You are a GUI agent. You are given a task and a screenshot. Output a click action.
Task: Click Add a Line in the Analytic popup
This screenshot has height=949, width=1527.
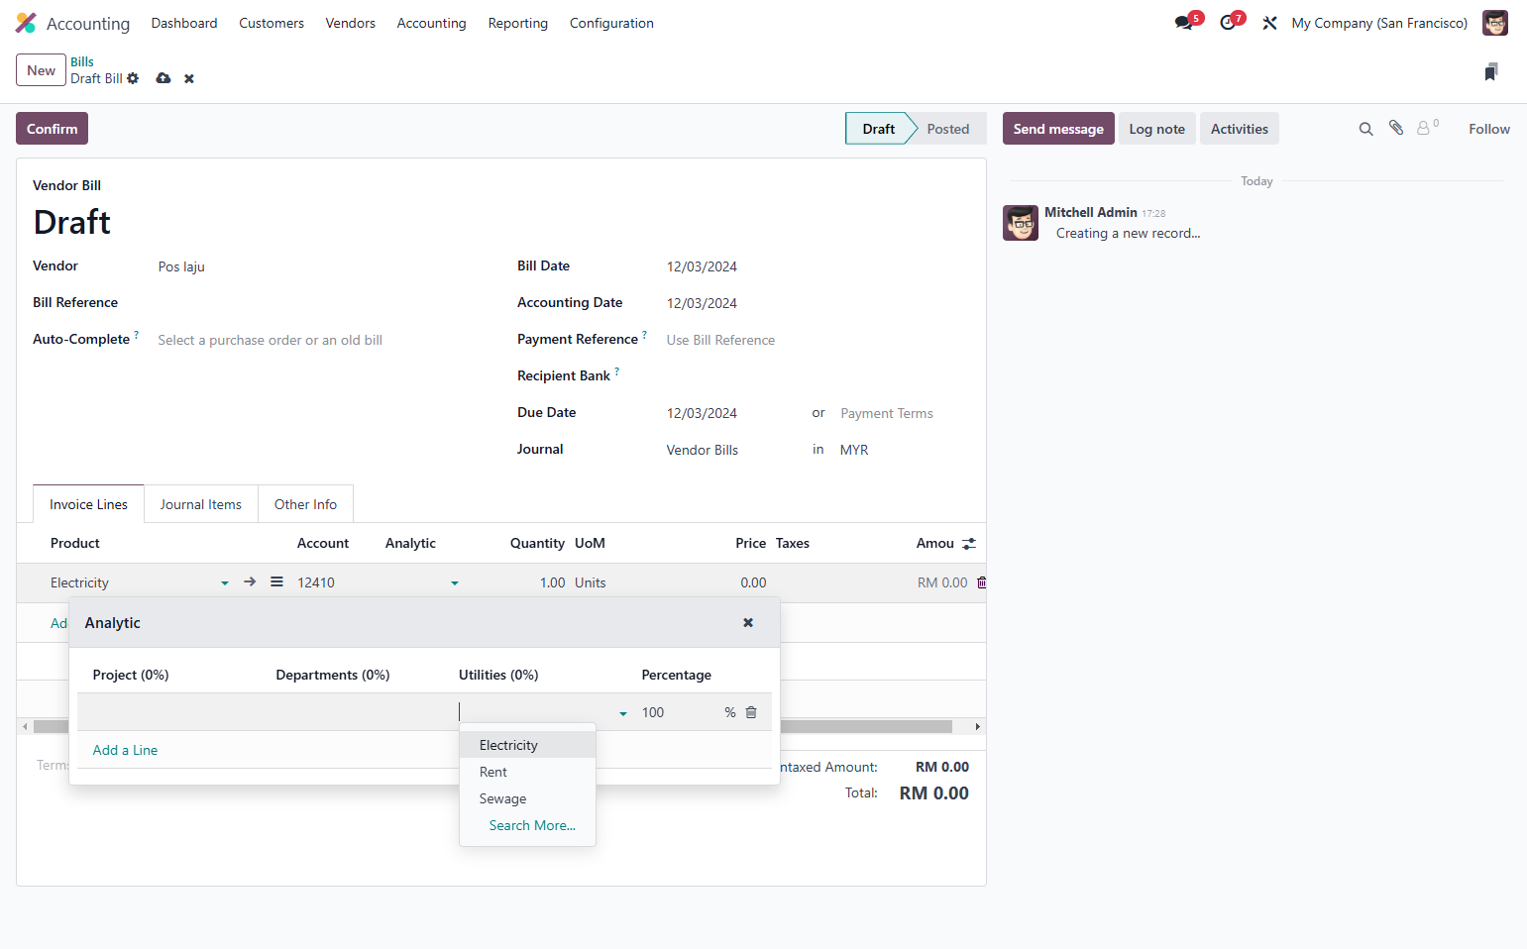pyautogui.click(x=125, y=750)
